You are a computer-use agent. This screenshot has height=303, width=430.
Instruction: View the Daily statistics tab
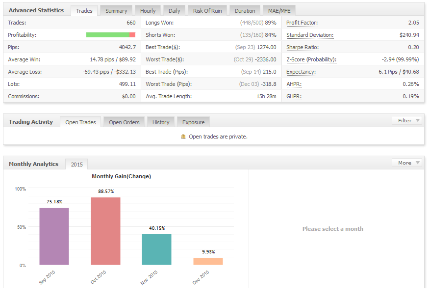175,11
